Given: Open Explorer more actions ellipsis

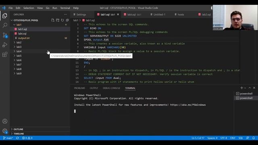Looking at the screenshot, I should pyautogui.click(x=65, y=14).
